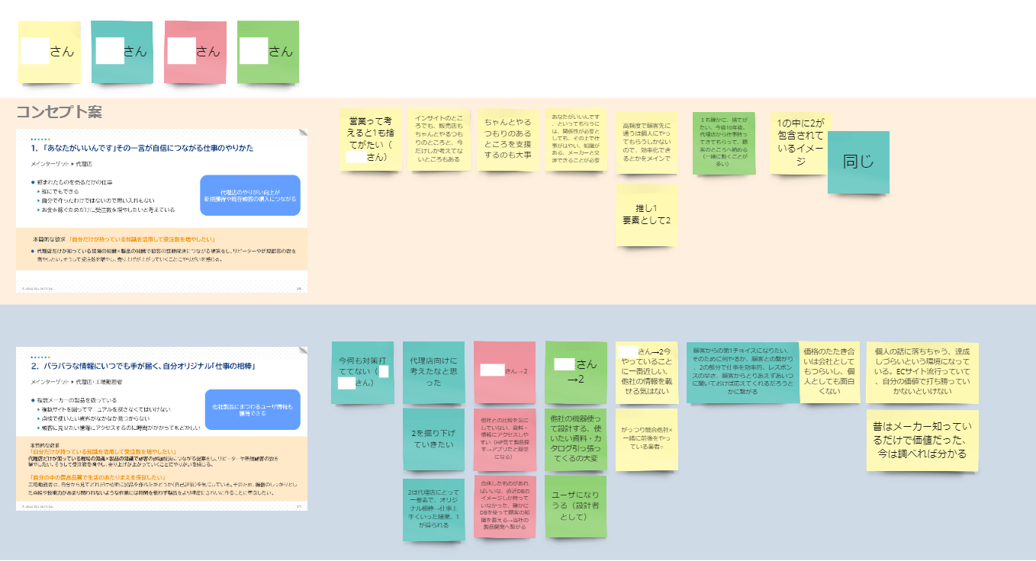Open concept 2 slide 「仕事の相棒」 thumbnail
1036x561 pixels.
(x=161, y=428)
